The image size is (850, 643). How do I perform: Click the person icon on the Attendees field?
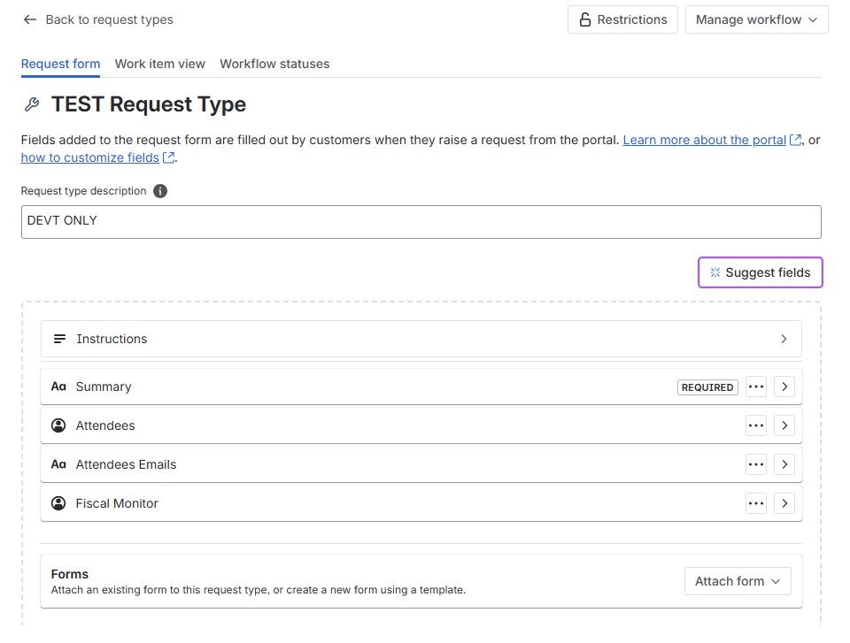pos(58,425)
